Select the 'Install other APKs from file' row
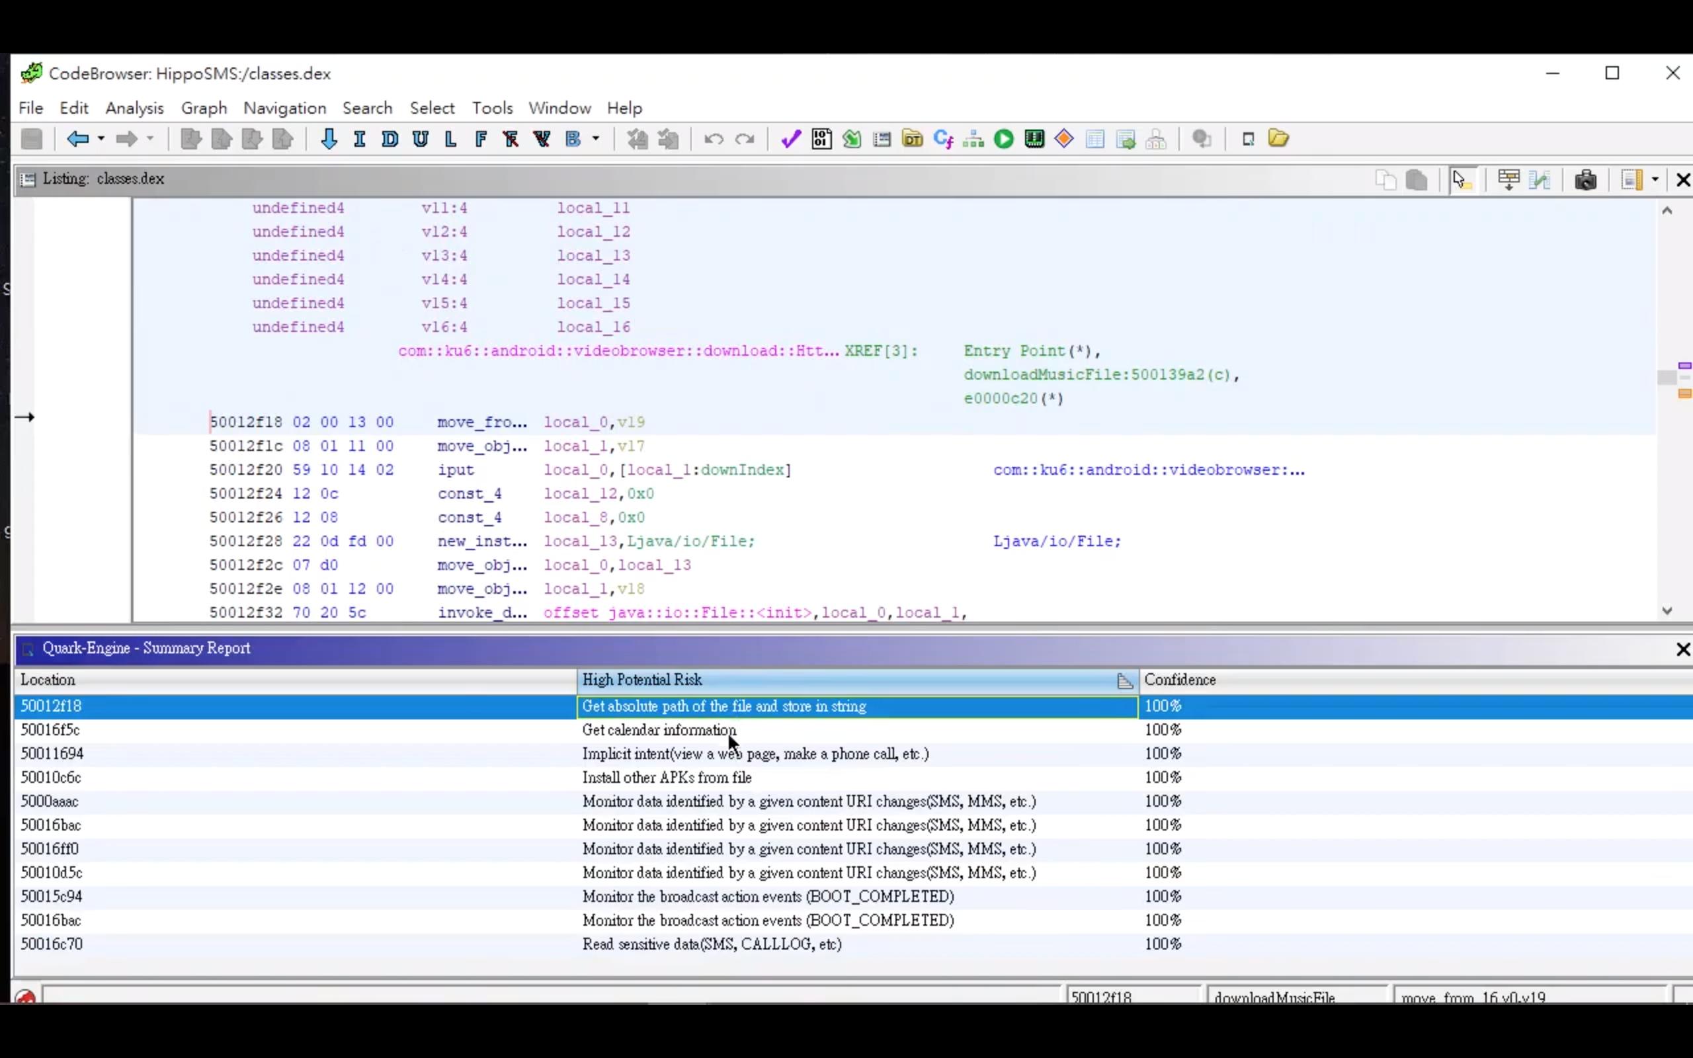 pyautogui.click(x=667, y=778)
